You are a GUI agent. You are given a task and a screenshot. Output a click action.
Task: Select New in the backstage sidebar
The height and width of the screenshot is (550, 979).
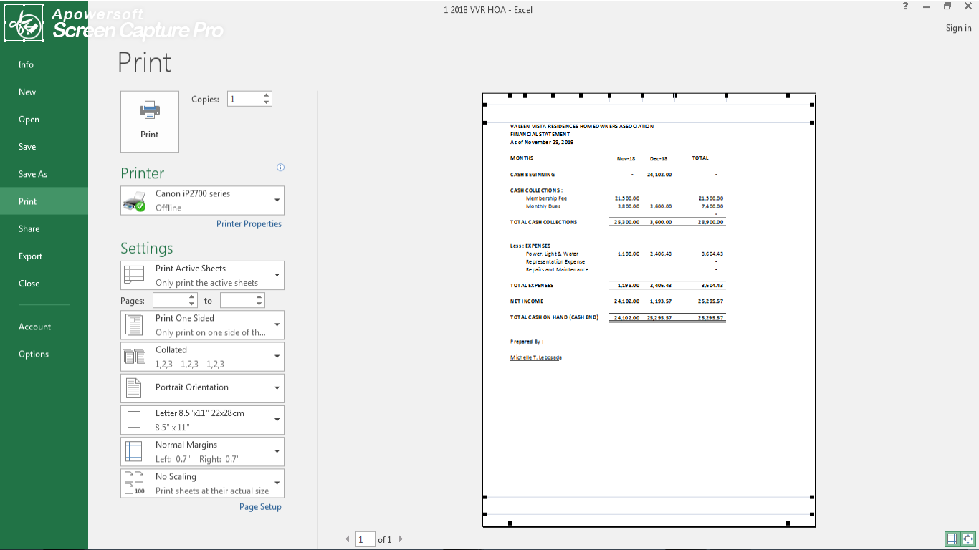point(27,92)
